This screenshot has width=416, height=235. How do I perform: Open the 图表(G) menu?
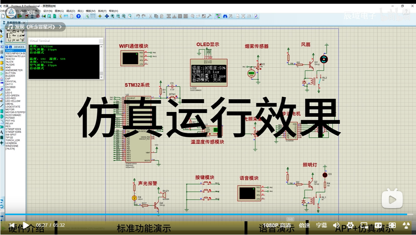tap(59, 11)
